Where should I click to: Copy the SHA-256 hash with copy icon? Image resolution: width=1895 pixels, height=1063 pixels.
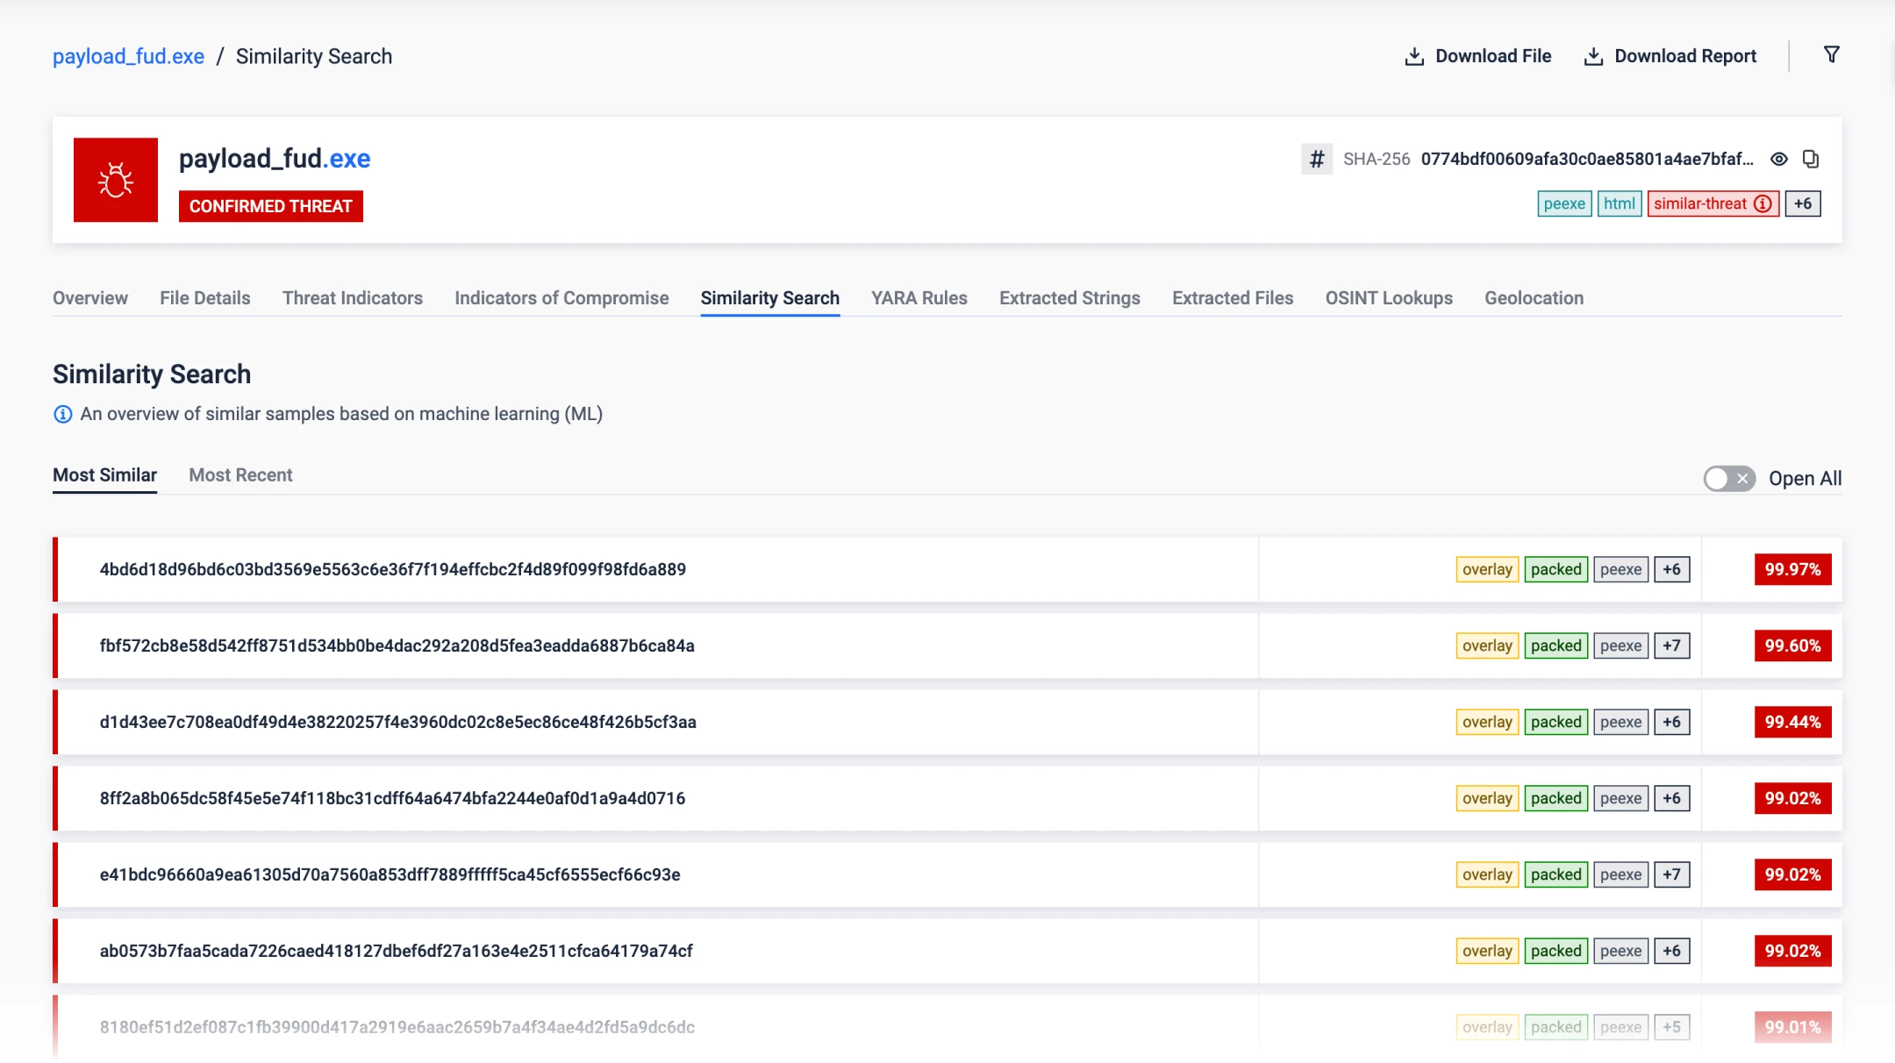(x=1811, y=159)
